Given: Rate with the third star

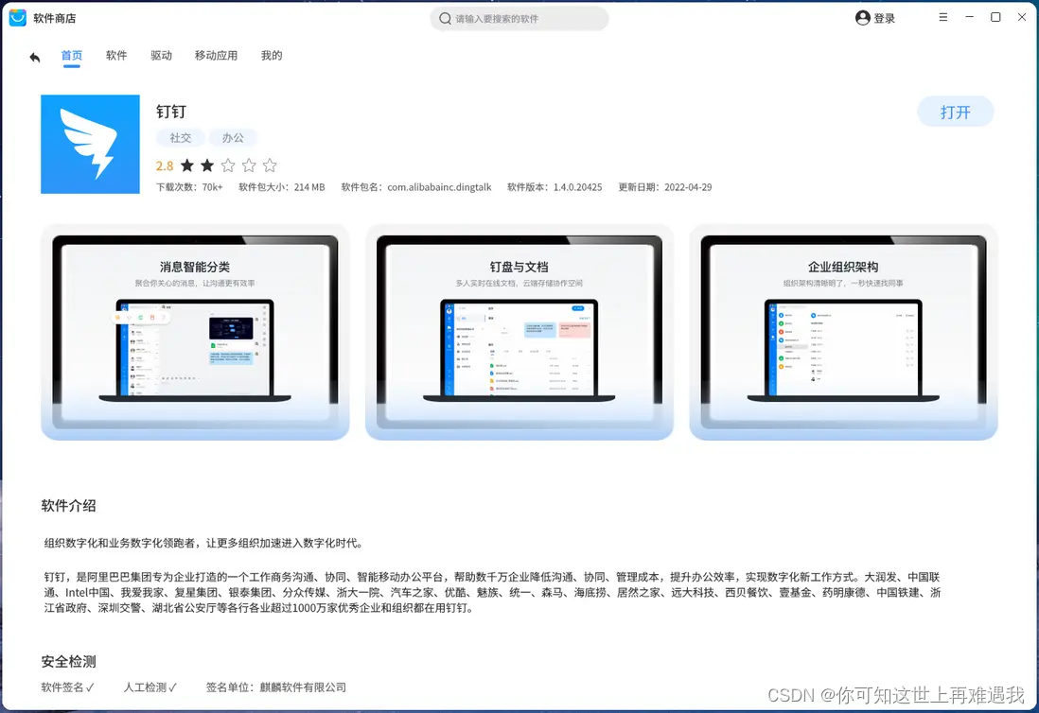Looking at the screenshot, I should tap(228, 165).
